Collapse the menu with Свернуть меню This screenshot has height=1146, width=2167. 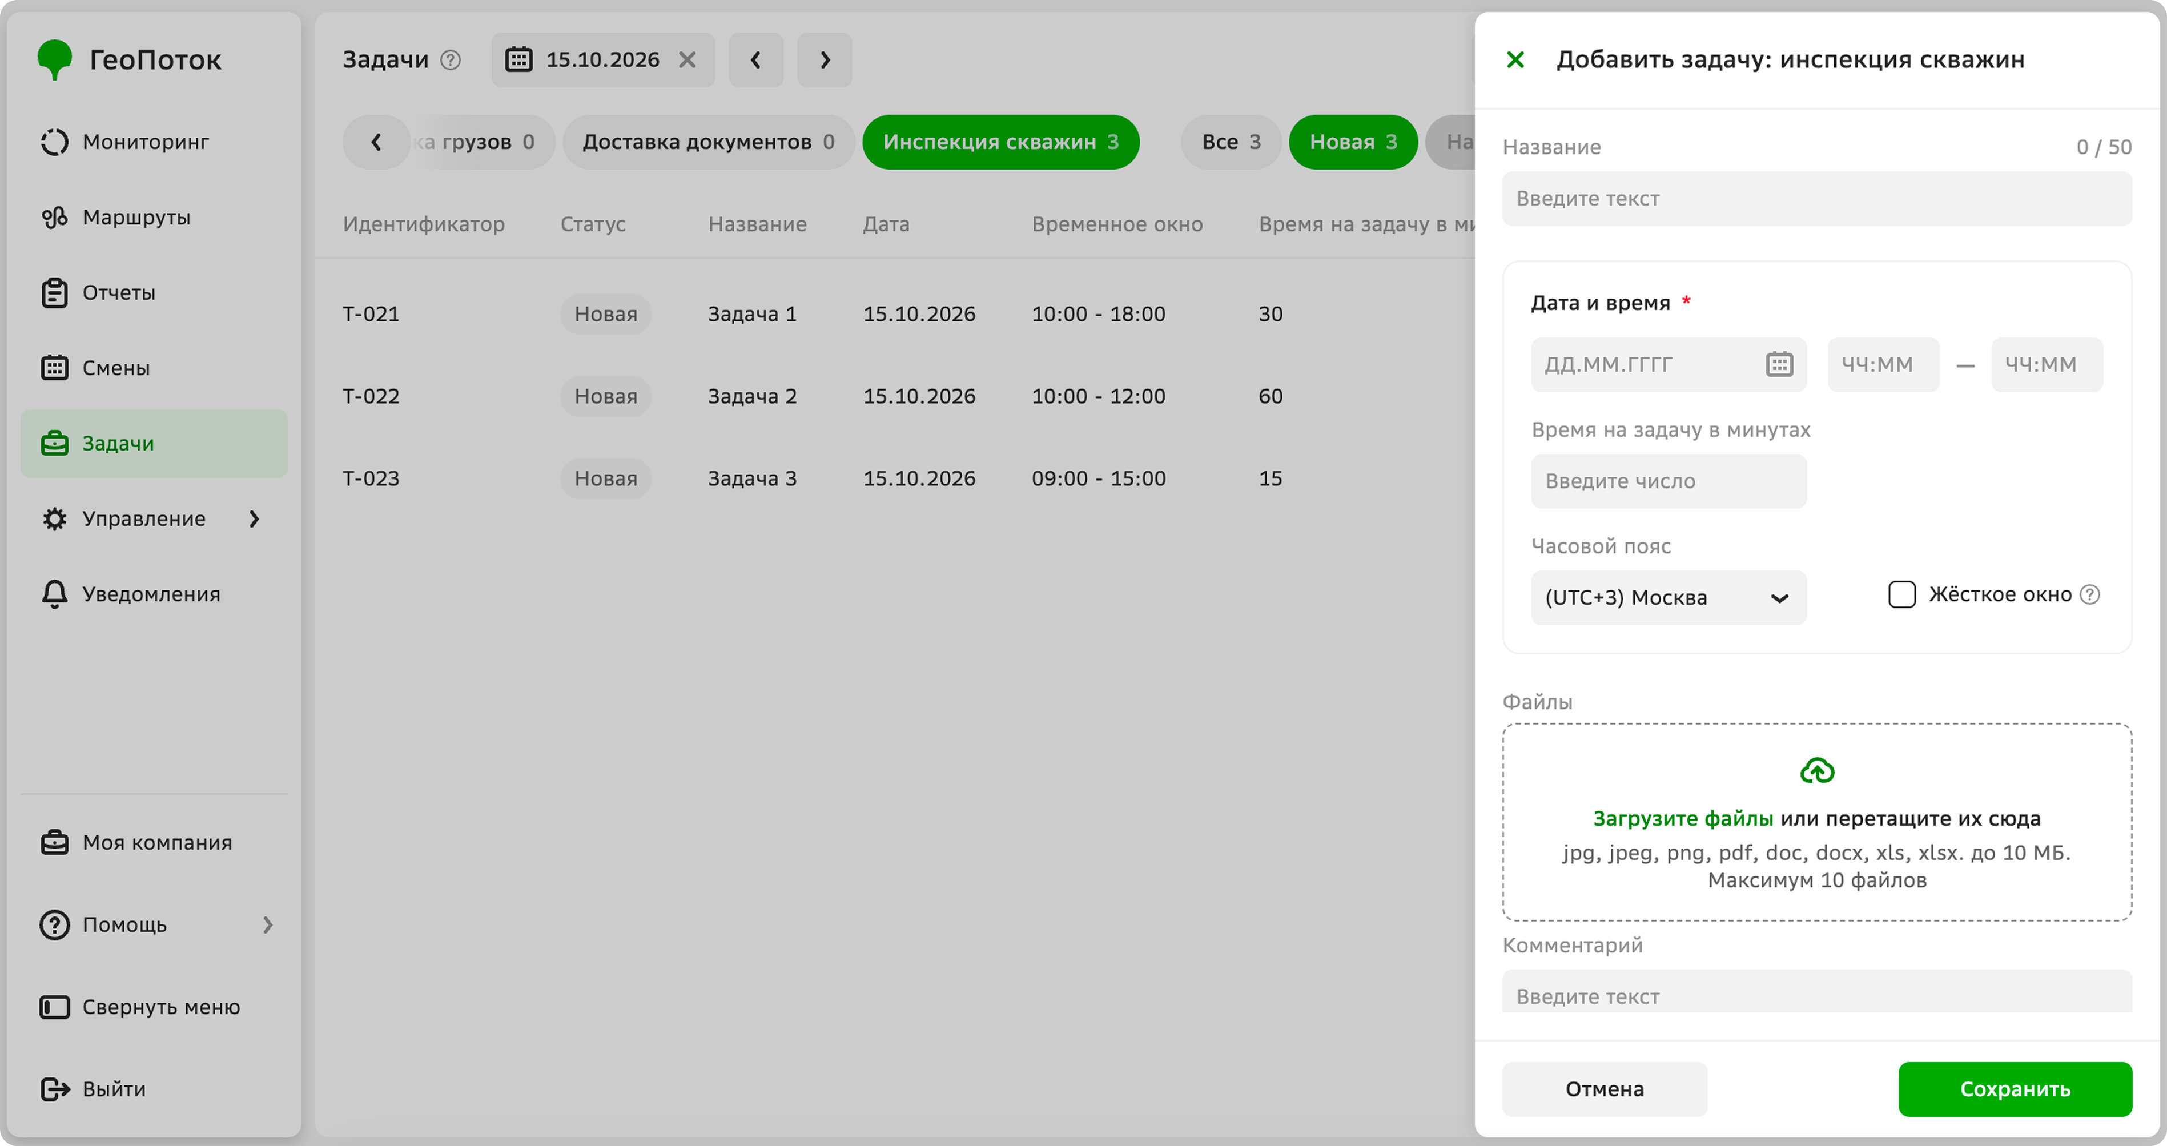154,1006
